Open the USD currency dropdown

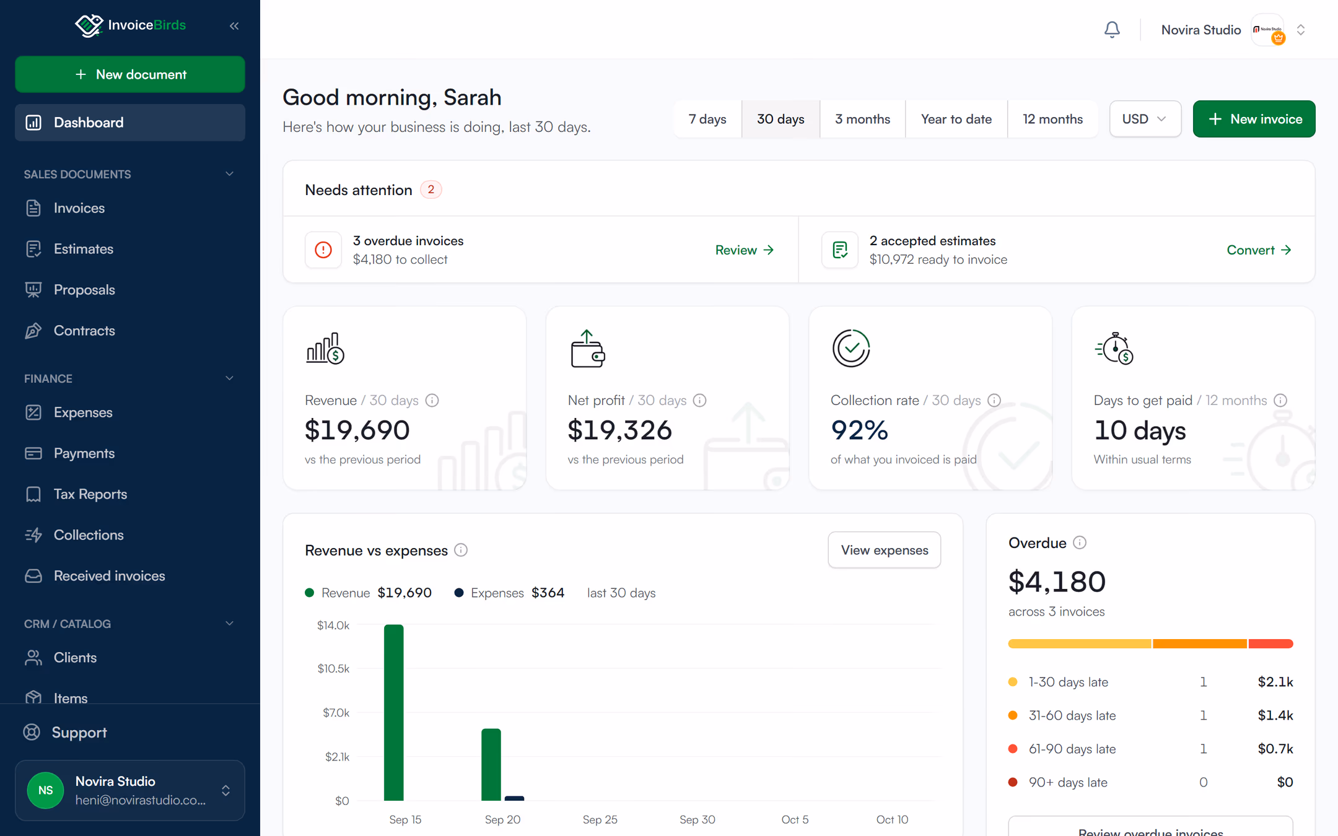pos(1145,119)
